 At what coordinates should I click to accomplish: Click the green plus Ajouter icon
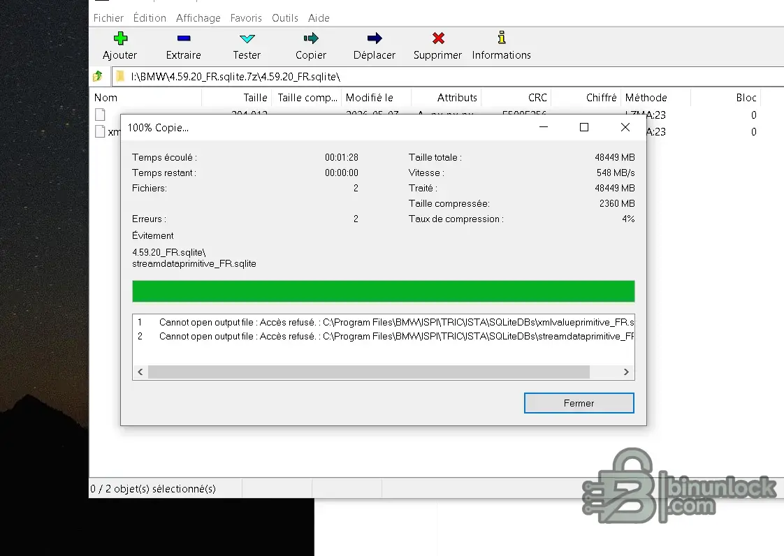[x=120, y=38]
